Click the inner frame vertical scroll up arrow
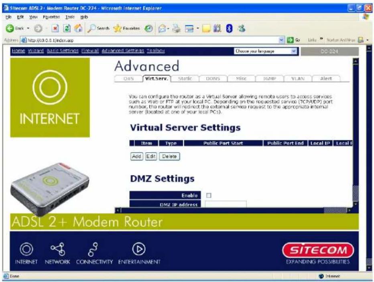374x282 pixels. (356, 61)
